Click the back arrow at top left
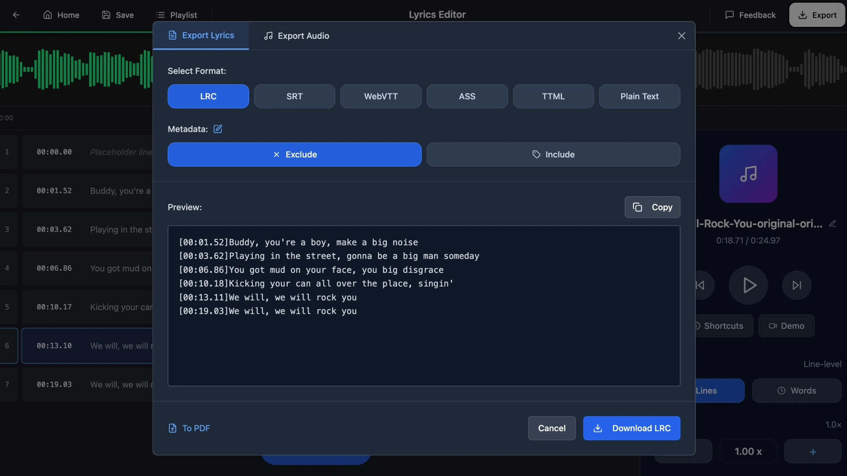Viewport: 847px width, 476px height. pos(16,15)
